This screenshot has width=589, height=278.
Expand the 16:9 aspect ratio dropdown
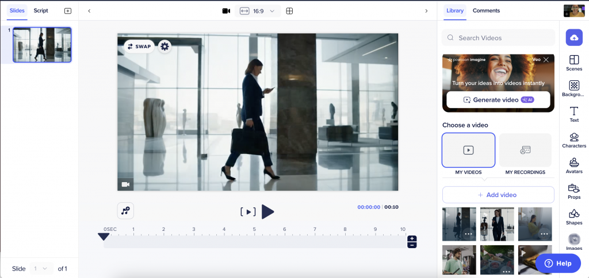(258, 11)
